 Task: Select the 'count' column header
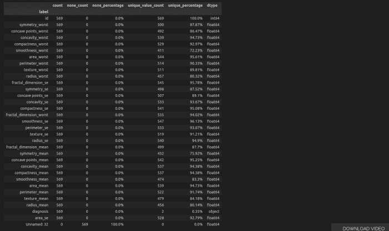pyautogui.click(x=57, y=5)
